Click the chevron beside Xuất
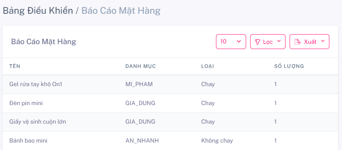Image resolution: width=342 pixels, height=150 pixels. (323, 41)
